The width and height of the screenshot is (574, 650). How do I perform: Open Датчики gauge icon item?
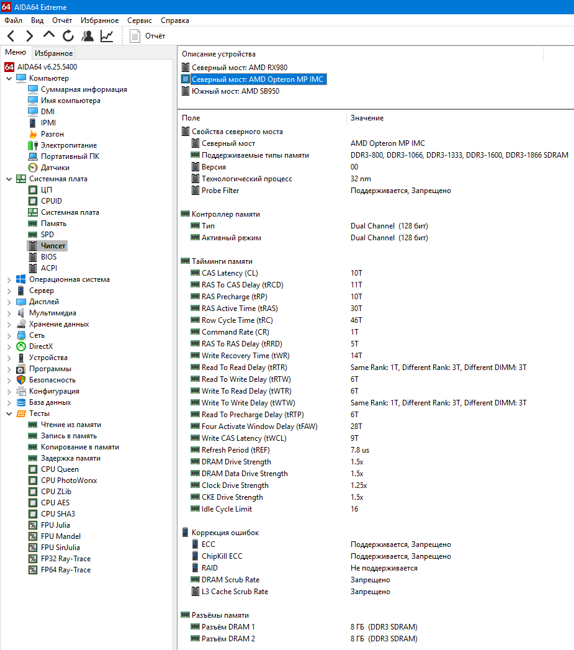click(x=33, y=168)
